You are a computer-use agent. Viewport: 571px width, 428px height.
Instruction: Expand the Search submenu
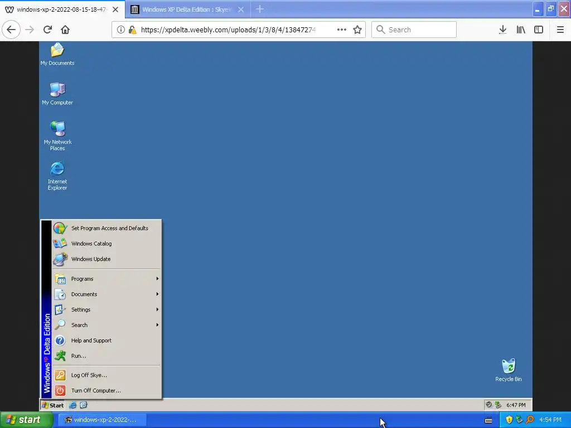107,325
